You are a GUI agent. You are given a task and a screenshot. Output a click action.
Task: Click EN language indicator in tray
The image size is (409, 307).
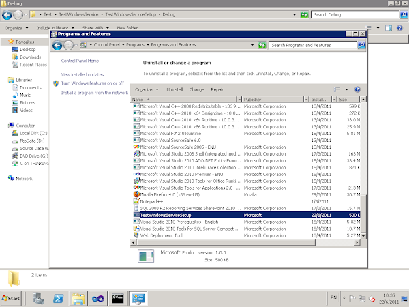tap(333, 298)
